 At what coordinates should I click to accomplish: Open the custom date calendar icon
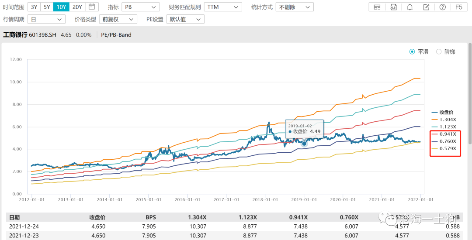click(92, 7)
